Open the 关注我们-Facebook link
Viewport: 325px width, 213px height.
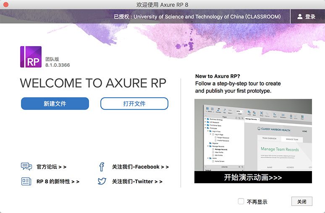pyautogui.click(x=140, y=167)
